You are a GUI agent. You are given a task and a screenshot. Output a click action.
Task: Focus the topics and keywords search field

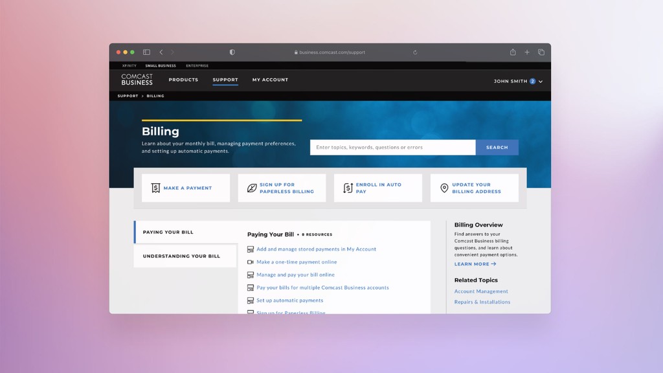coord(393,147)
